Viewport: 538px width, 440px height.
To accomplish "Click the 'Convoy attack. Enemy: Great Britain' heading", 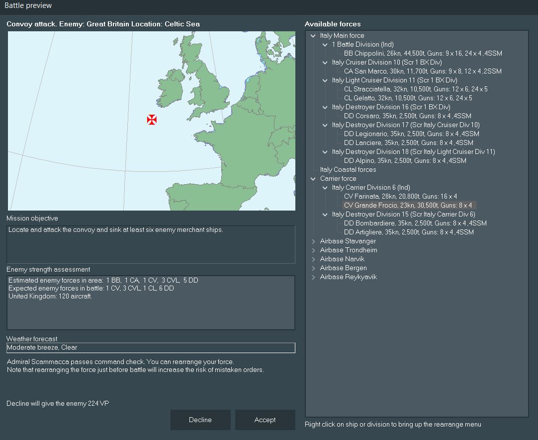I will (103, 24).
